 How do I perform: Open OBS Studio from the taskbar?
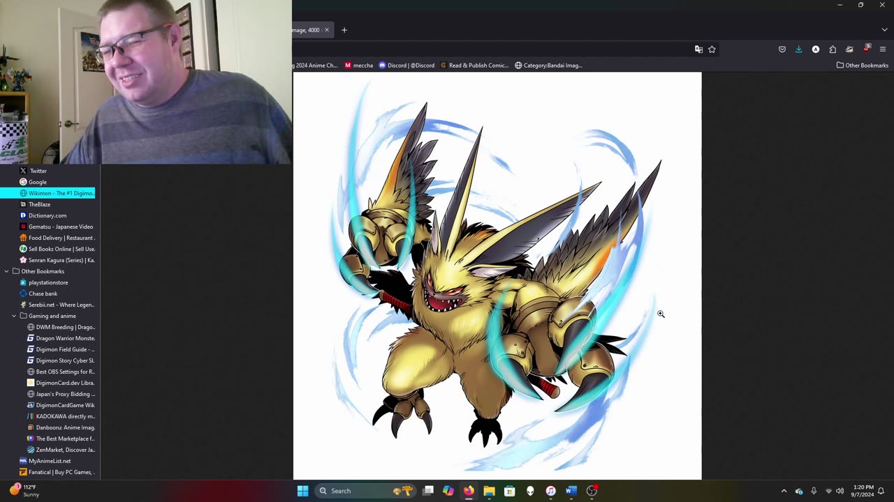tap(592, 491)
